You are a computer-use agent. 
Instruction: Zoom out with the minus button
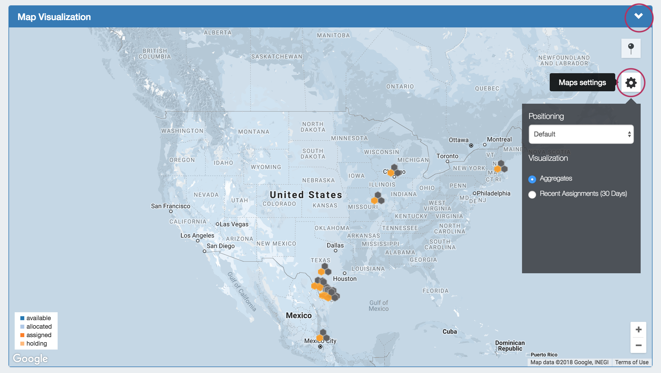coord(638,345)
